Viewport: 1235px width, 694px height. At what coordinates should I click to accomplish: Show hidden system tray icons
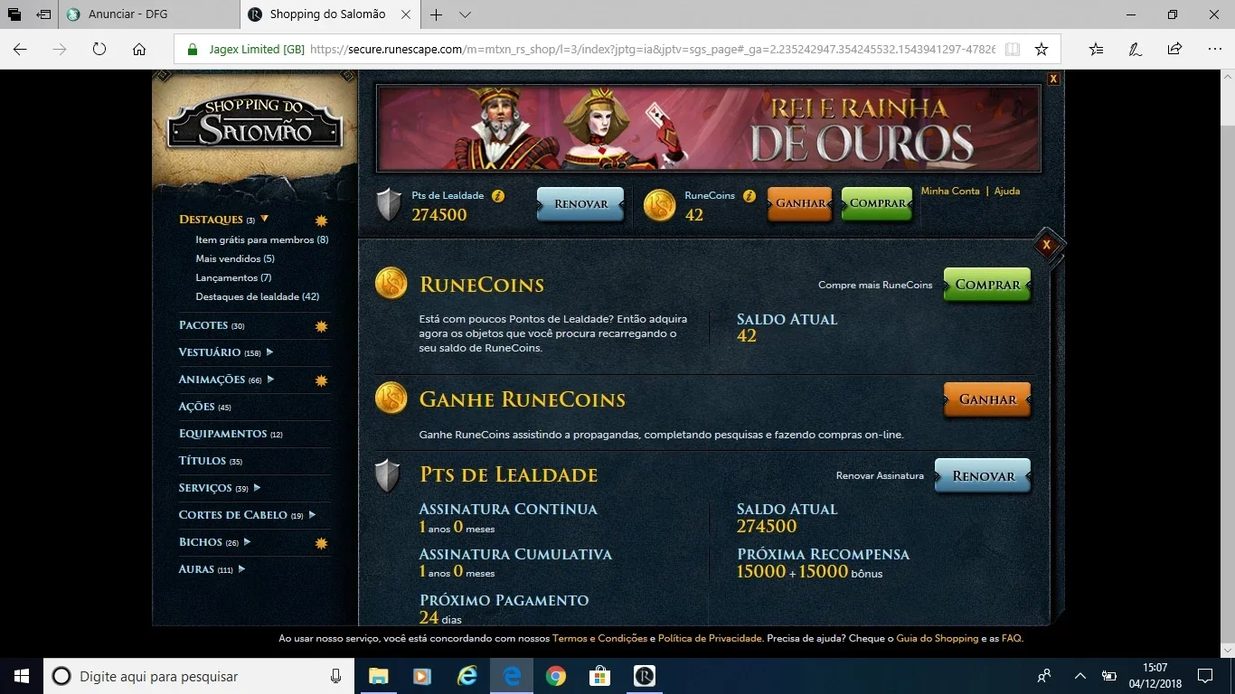click(1079, 676)
